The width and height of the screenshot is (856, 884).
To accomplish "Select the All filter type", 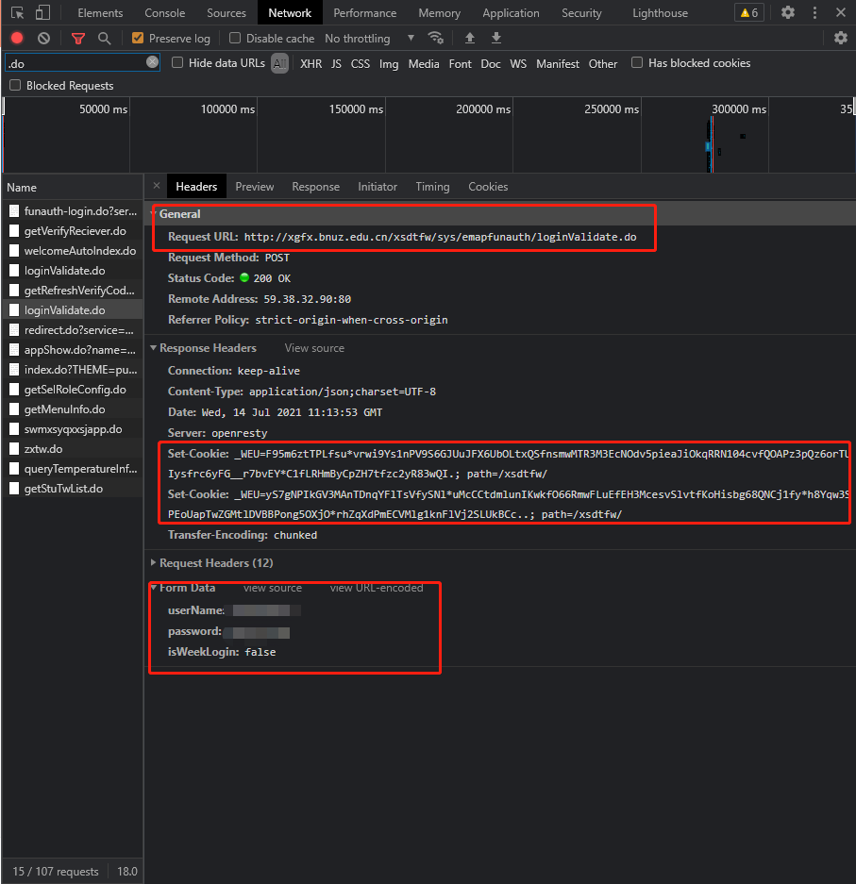I will (x=279, y=63).
